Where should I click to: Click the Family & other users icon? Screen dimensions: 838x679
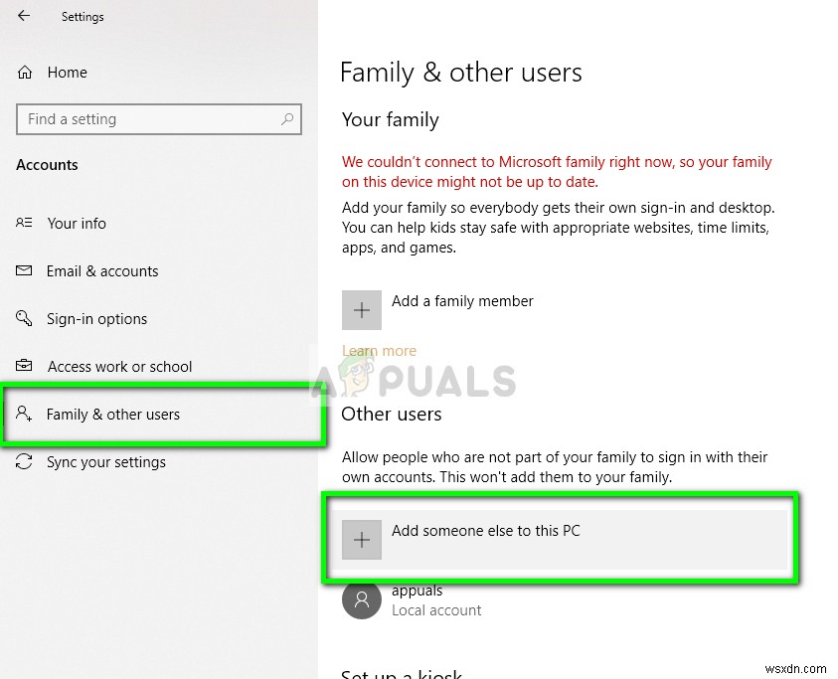23,415
